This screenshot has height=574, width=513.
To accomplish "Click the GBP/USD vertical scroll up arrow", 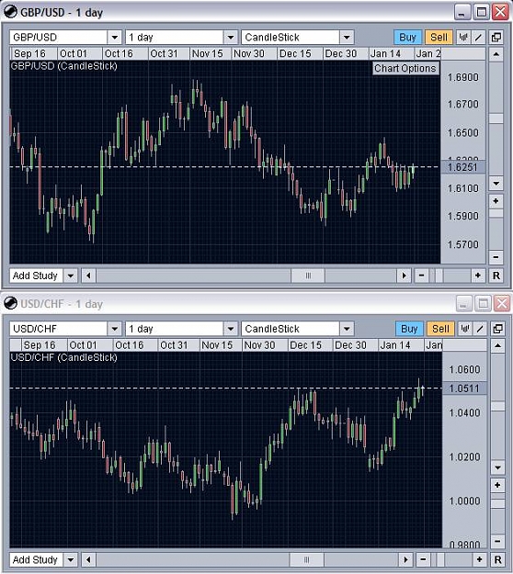I will 496,54.
